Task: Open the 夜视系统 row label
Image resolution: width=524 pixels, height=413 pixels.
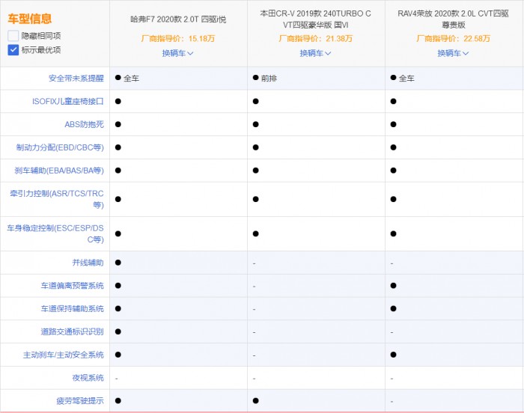Action: [88, 378]
